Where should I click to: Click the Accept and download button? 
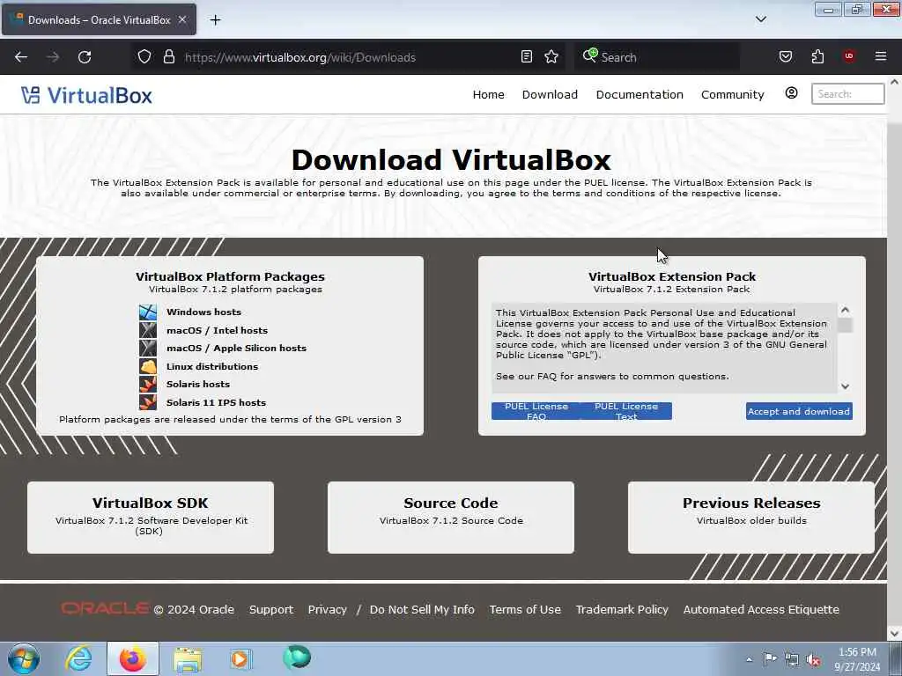click(x=799, y=412)
